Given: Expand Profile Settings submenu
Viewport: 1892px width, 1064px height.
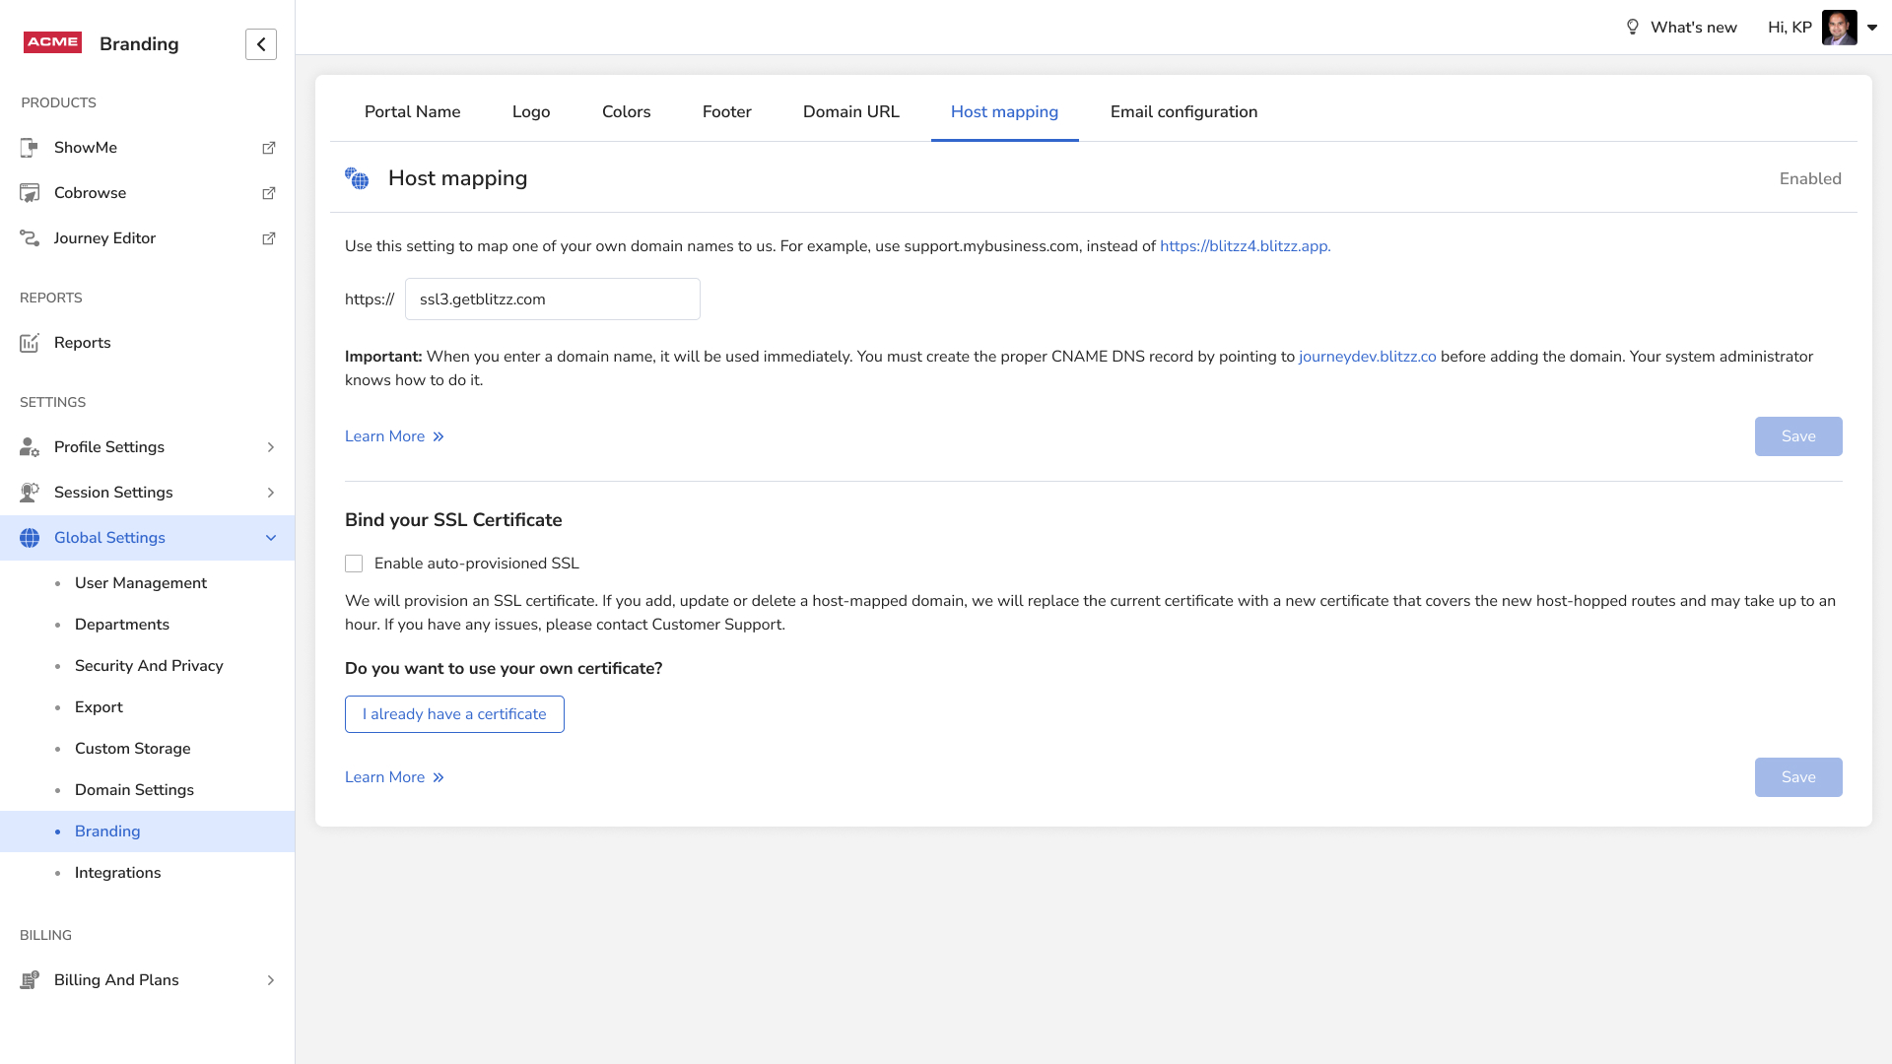Looking at the screenshot, I should coord(270,447).
